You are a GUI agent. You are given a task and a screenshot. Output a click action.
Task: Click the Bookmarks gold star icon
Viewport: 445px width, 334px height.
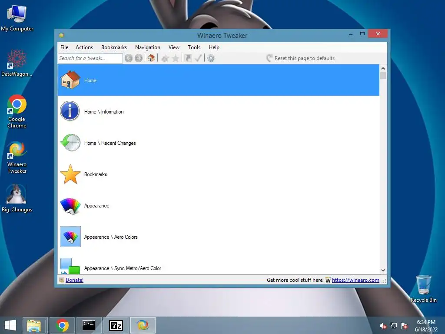click(70, 174)
